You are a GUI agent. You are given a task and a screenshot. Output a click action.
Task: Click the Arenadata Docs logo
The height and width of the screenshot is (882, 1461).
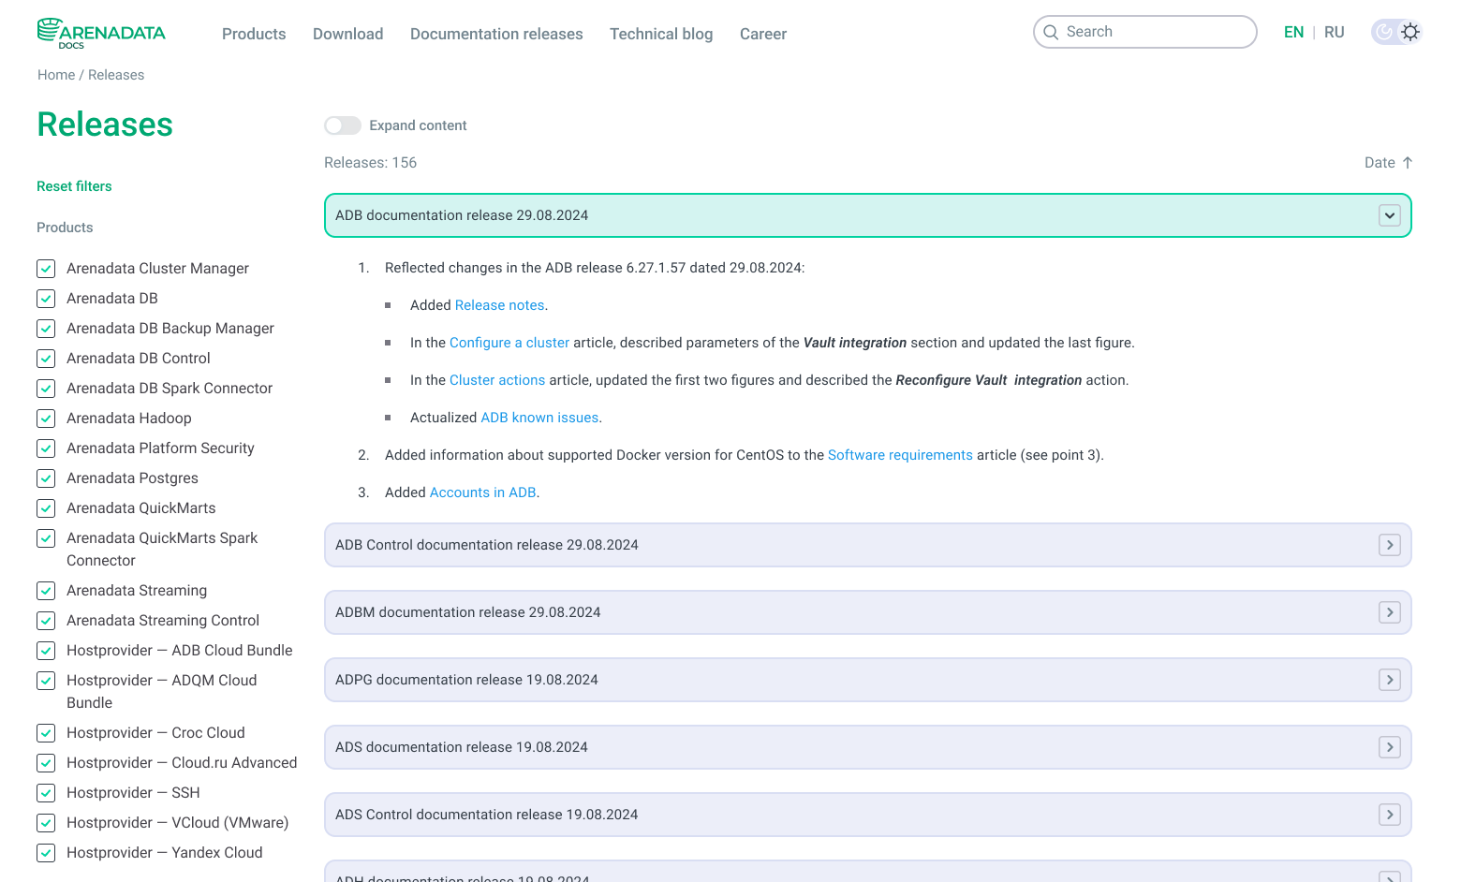pos(101,33)
